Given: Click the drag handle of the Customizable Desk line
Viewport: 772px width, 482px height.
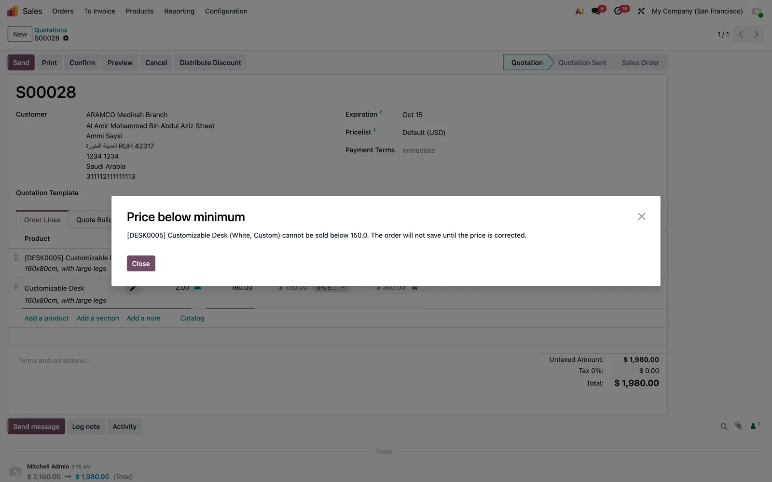Looking at the screenshot, I should [16, 287].
